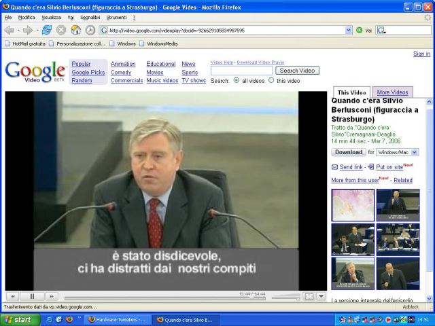
Task: Expand the URL address bar dropdown
Action: [x=349, y=30]
